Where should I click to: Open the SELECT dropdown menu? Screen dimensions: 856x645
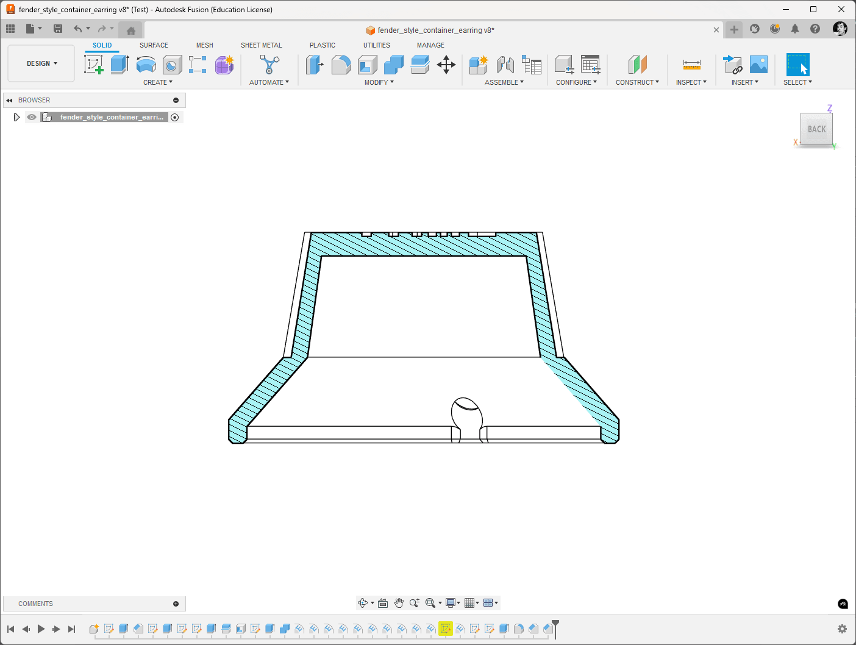tap(797, 82)
